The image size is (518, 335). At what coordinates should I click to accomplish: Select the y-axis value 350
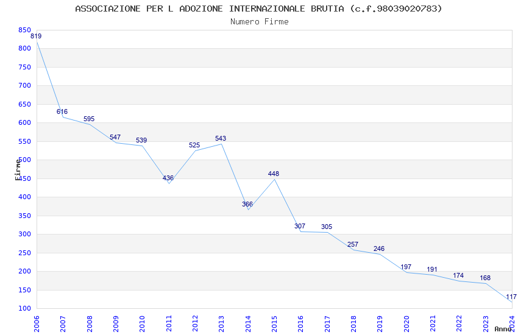(24, 216)
